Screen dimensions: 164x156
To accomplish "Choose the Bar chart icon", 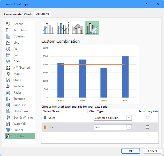I will [8, 55].
